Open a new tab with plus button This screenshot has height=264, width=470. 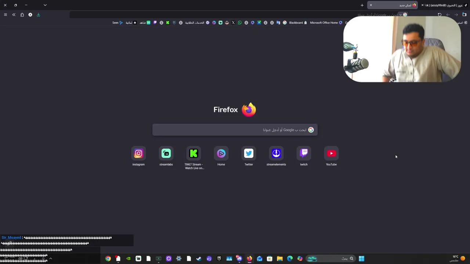(x=362, y=5)
